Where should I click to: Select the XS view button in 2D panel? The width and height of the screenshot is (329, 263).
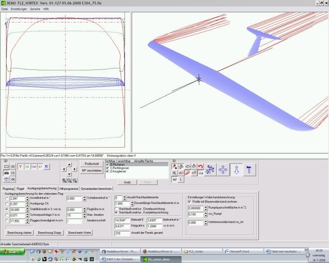pos(13,173)
